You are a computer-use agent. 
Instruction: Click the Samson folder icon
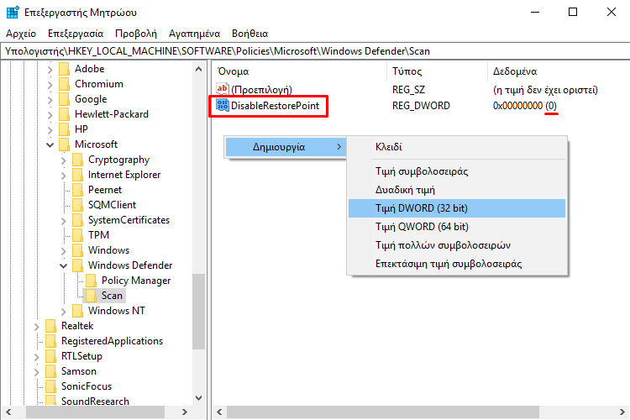(51, 371)
